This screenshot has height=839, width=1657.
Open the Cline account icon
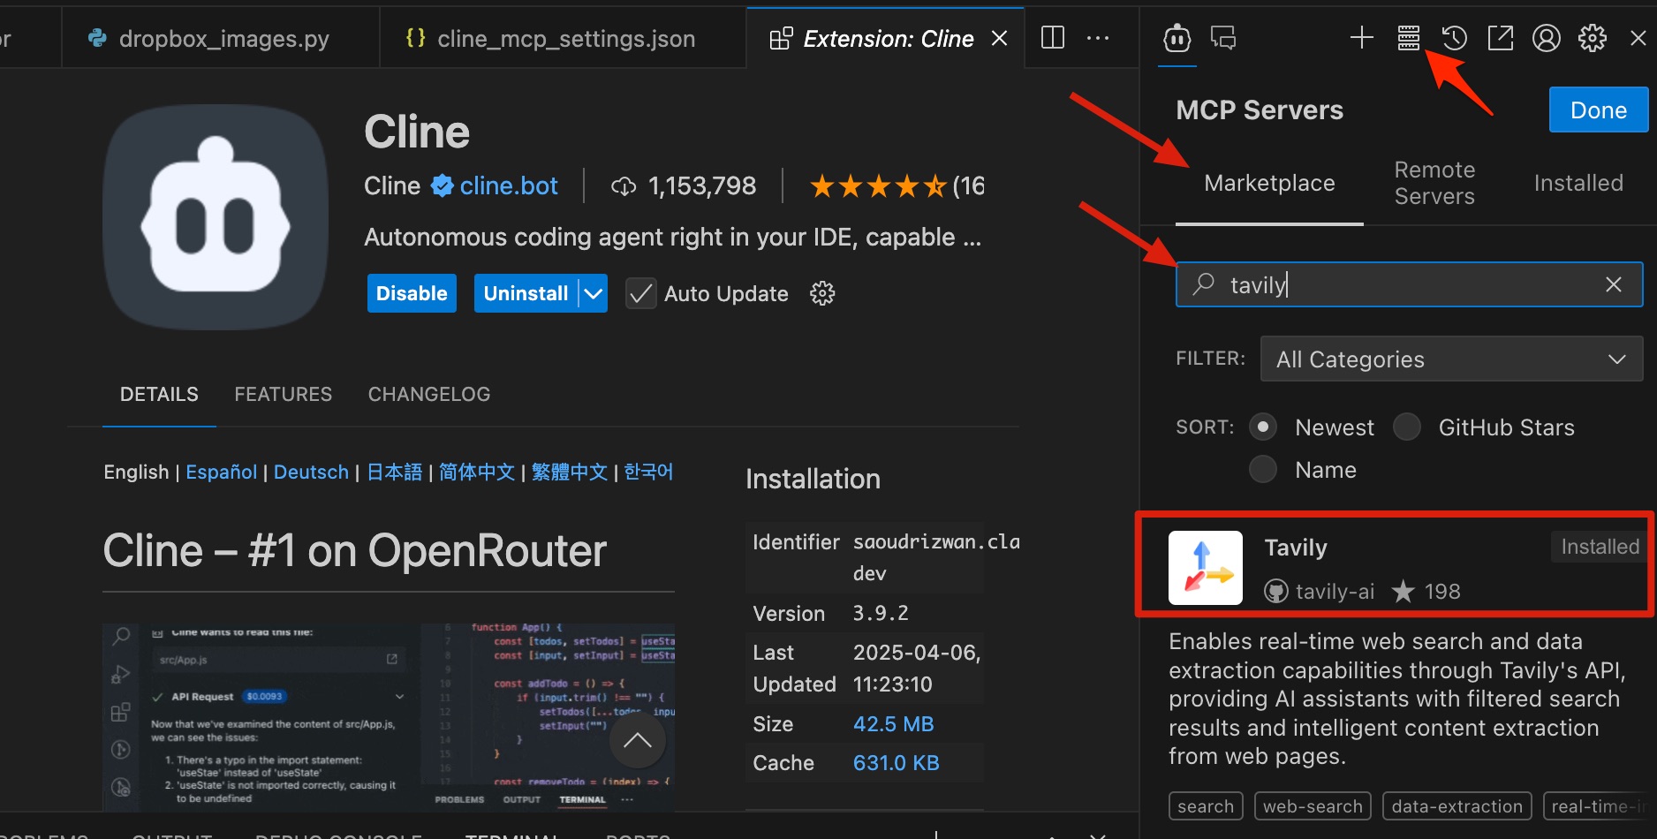tap(1547, 37)
